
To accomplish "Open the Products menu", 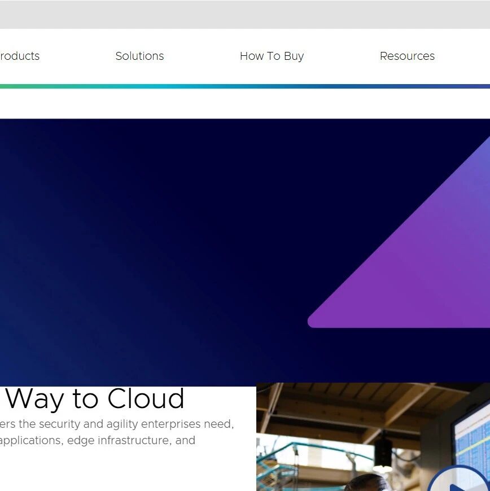I will coord(19,56).
